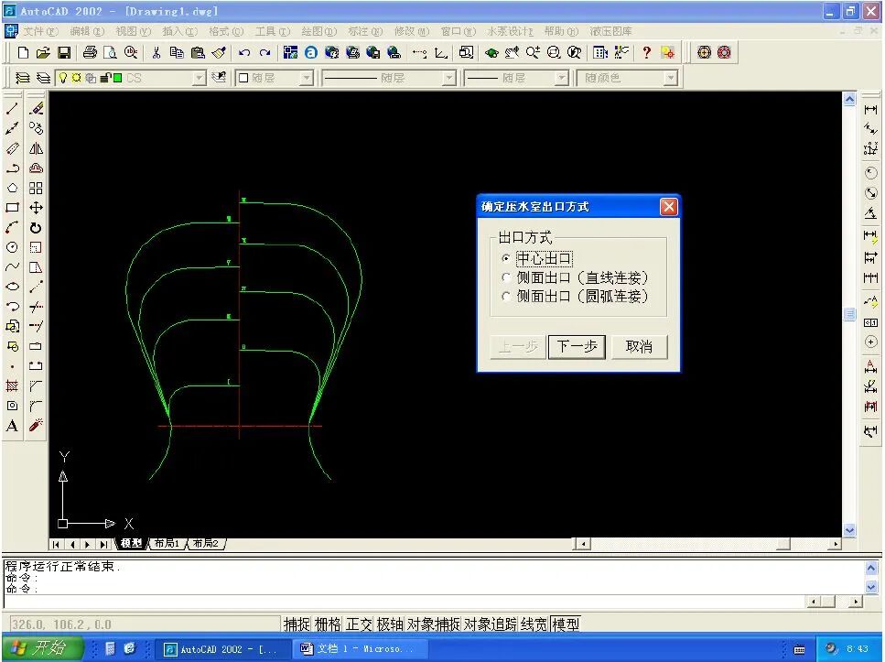
Task: Open the 标注 menu
Action: click(365, 31)
